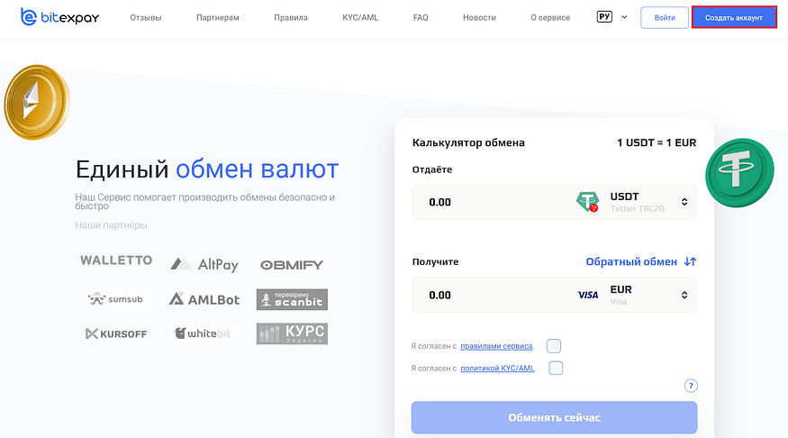
Task: Check the KYC/AML policy agreement checkbox
Action: [x=556, y=368]
